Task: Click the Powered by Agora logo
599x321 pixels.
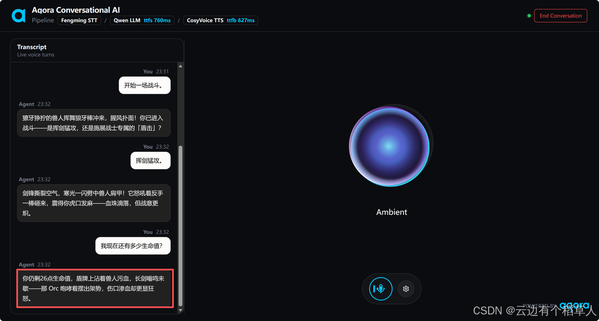Action: coord(556,306)
